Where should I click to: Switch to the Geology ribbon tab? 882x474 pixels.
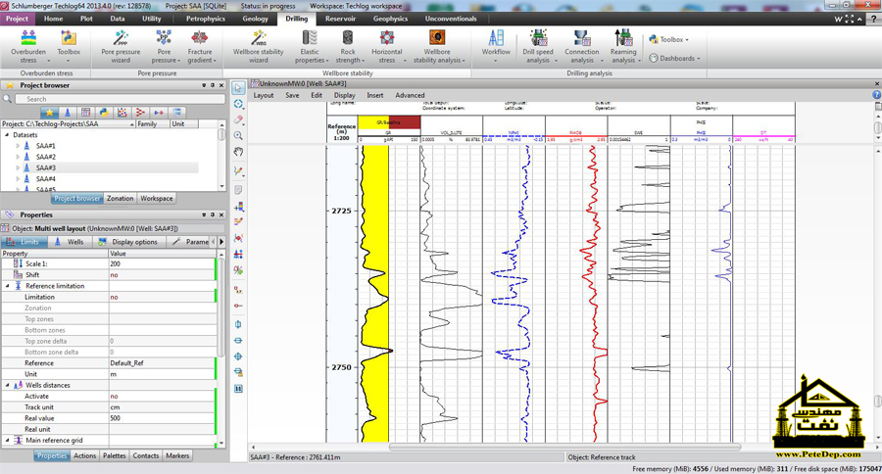coord(255,19)
